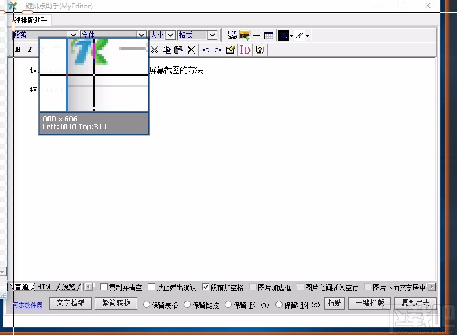Viewport: 457px width, 335px height.
Task: Open the font color A picker
Action: coord(283,35)
